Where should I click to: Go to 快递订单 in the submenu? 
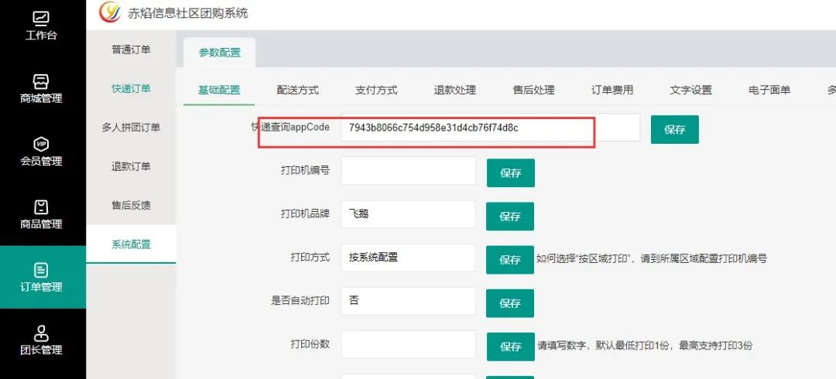click(x=131, y=88)
